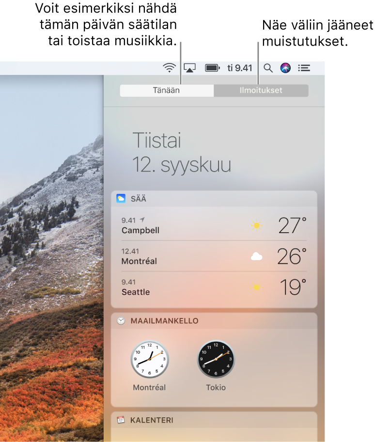Image resolution: width=375 pixels, height=442 pixels.
Task: Open Spotlight search magnifier
Action: (x=268, y=68)
